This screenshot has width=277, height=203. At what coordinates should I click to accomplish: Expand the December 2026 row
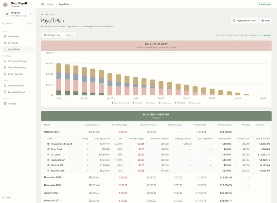pyautogui.click(x=157, y=185)
